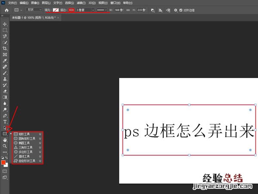Screen dimensions: 258x194
Task: Click the 填充 fill color swatch
Action: pyautogui.click(x=55, y=9)
